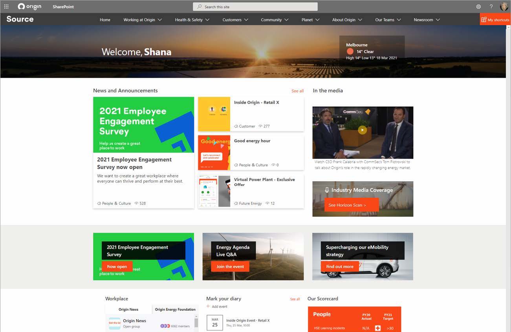Open the settings gear icon

tap(478, 7)
